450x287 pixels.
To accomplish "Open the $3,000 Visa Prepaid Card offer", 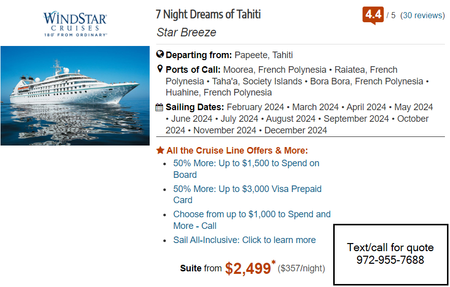I will 247,195.
